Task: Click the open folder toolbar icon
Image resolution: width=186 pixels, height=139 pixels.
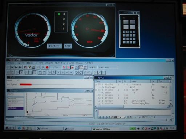Action: point(12,67)
